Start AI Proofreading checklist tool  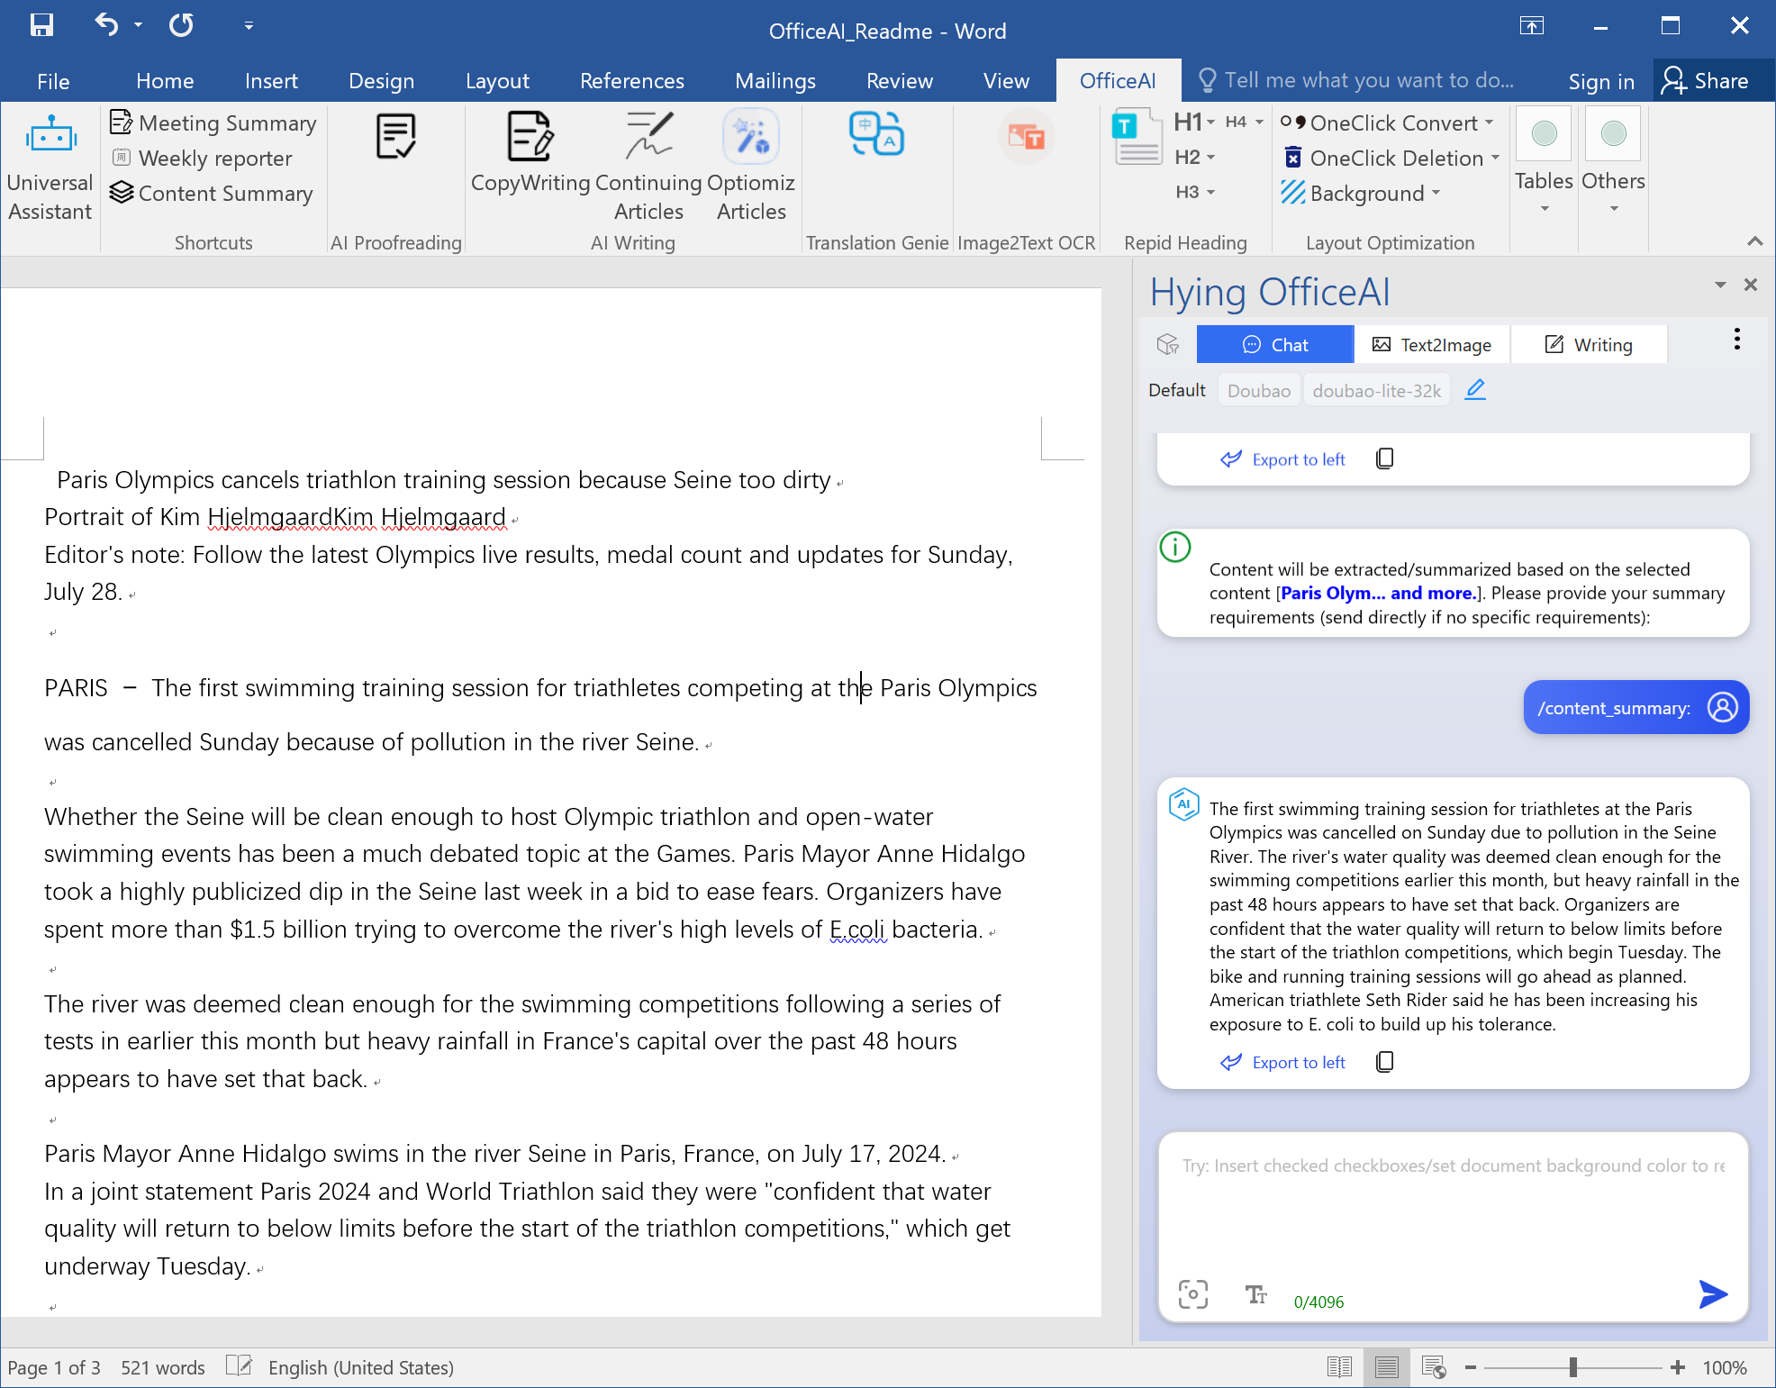[x=395, y=138]
